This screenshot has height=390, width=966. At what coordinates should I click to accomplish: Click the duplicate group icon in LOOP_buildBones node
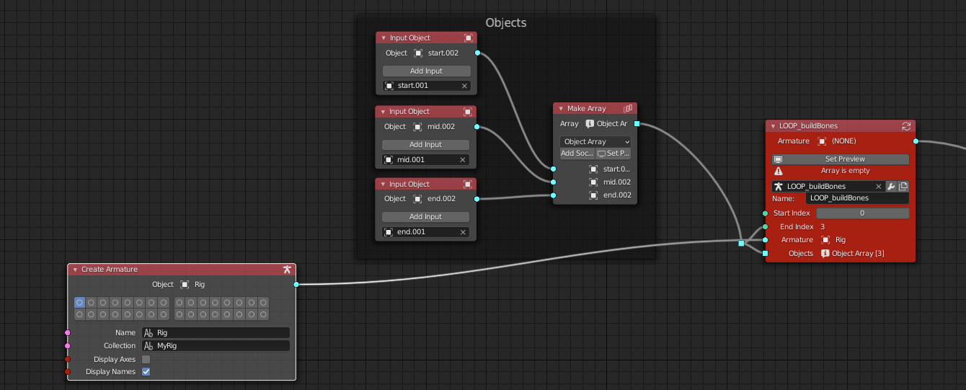tap(903, 187)
